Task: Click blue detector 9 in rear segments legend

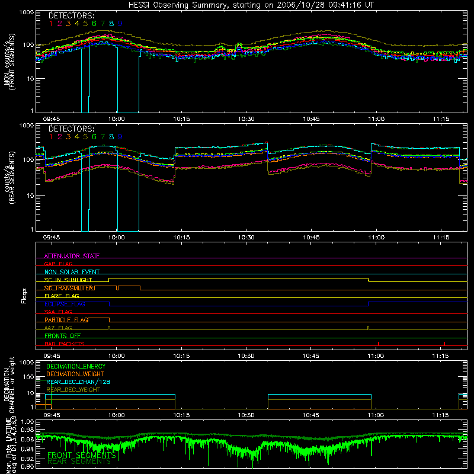Action: click(120, 137)
